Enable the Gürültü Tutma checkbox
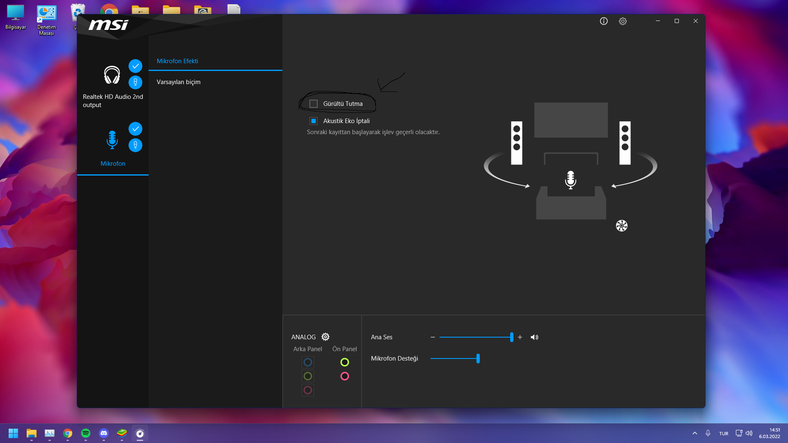Viewport: 788px width, 443px height. [314, 104]
